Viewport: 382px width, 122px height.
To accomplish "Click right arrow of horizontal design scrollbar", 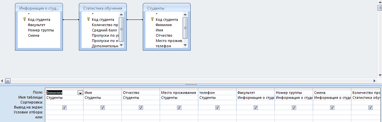I will [375, 81].
